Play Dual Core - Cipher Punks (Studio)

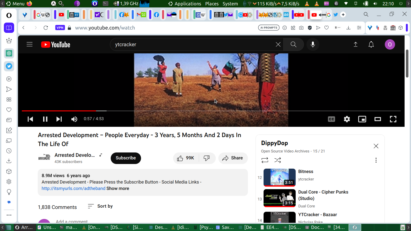pos(323,195)
